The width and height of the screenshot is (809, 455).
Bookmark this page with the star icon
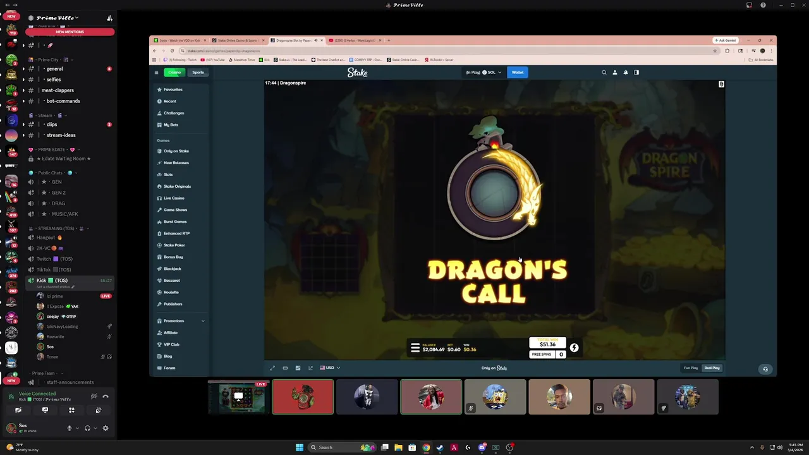(715, 51)
